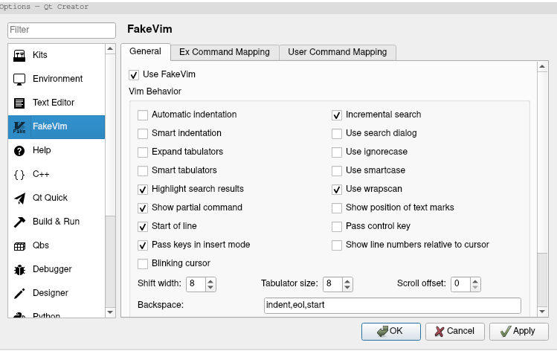This screenshot has height=351, width=557.
Task: Click the Shift width value field
Action: click(196, 284)
